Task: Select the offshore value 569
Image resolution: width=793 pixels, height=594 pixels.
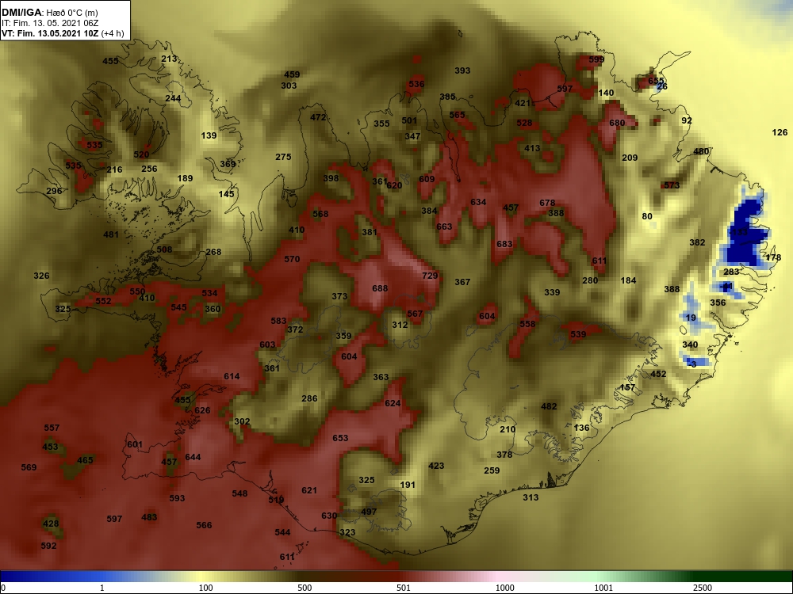Action: click(x=29, y=467)
